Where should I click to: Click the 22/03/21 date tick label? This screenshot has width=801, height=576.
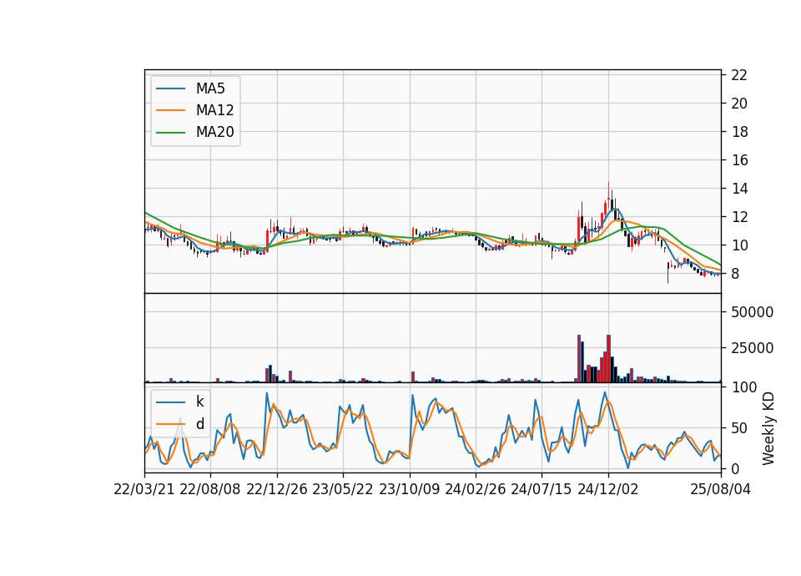(144, 489)
